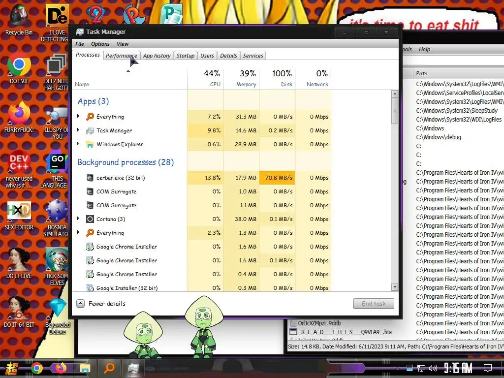Viewport: 504px width, 378px height.
Task: Open the Firefox 'FURRYFUCK!' desktop shortcut
Action: point(19,117)
